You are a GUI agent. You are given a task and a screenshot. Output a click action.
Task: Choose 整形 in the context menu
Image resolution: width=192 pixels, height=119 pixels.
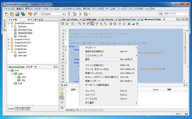(108, 59)
